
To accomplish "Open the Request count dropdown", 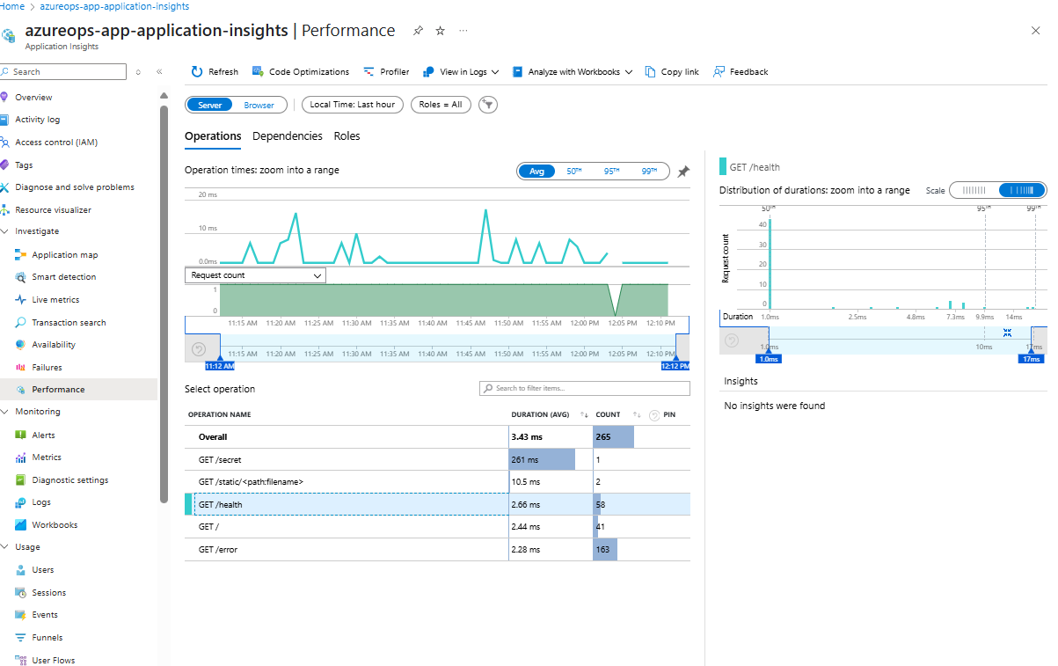I will (255, 275).
